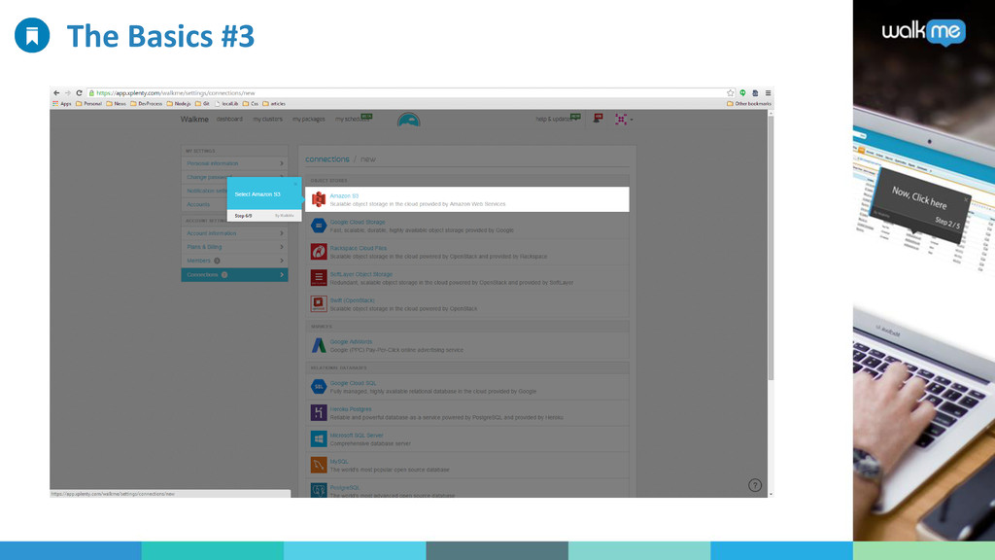This screenshot has height=560, width=995.
Task: Bookmark the page with the star icon
Action: (731, 92)
